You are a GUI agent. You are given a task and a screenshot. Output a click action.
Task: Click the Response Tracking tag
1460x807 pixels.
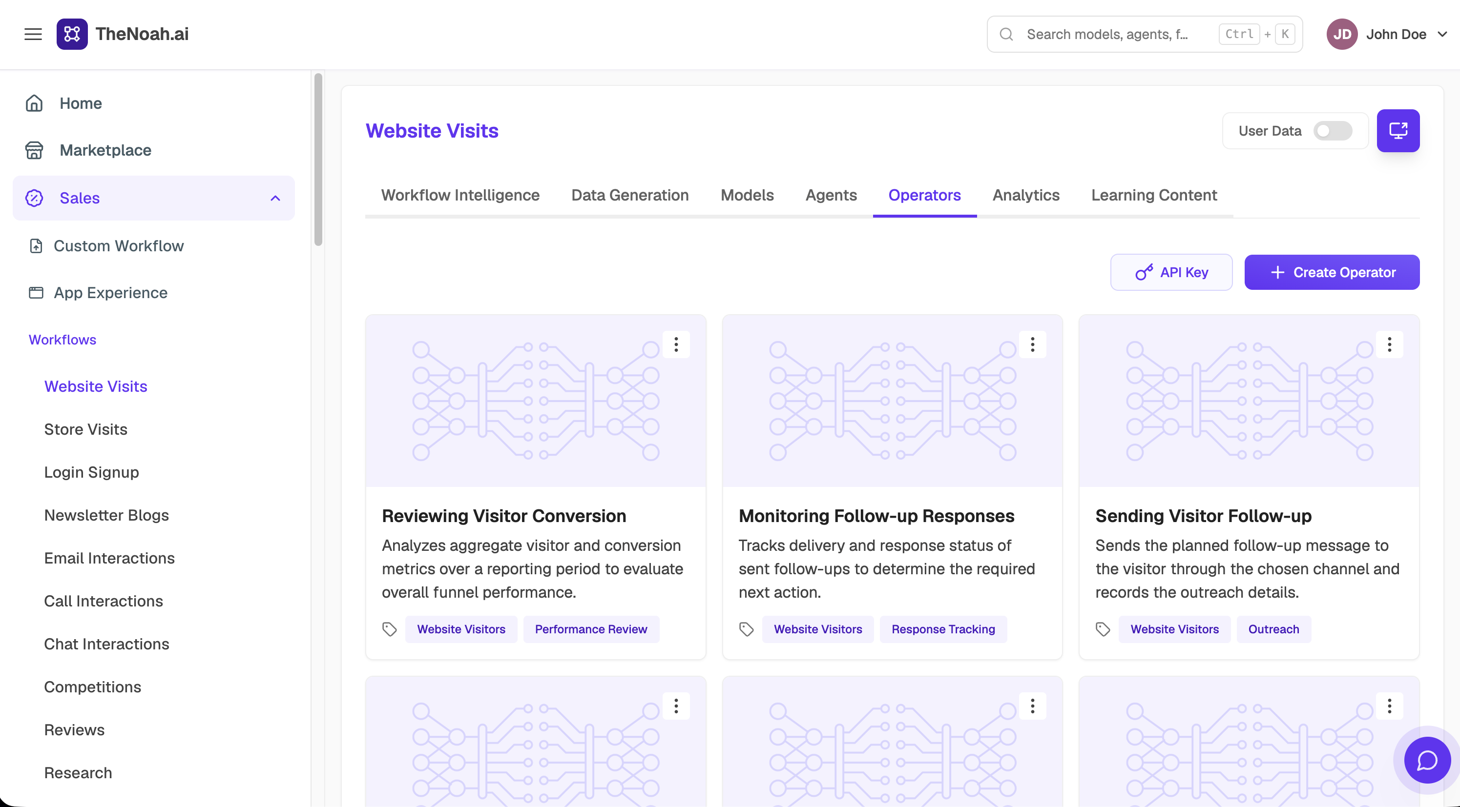click(943, 629)
